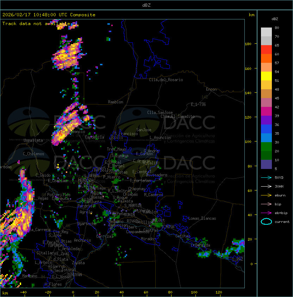Screen dimensions: 293x297
Task: Click the '180' tick on vertical km axis
Action: point(248,44)
